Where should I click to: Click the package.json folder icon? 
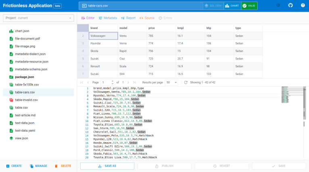tap(11, 77)
